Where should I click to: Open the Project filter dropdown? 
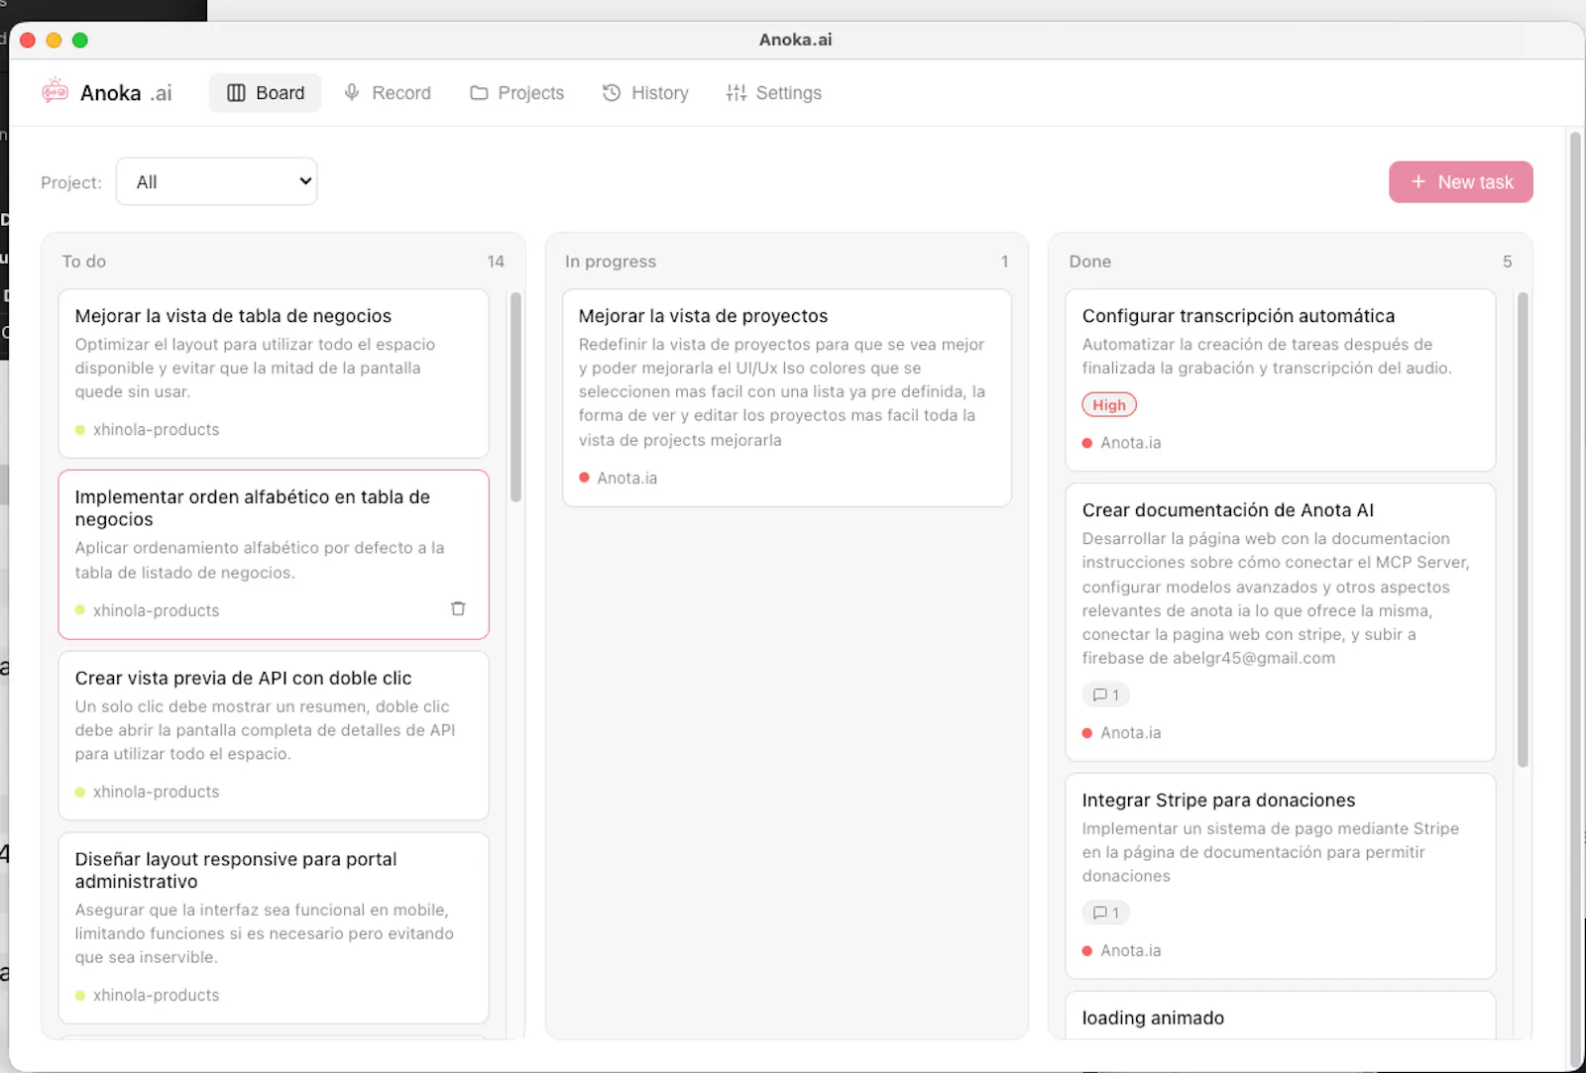tap(216, 181)
